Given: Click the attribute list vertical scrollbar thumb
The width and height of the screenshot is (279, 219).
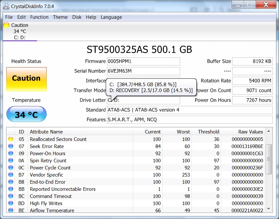Looking at the screenshot, I should (x=269, y=159).
